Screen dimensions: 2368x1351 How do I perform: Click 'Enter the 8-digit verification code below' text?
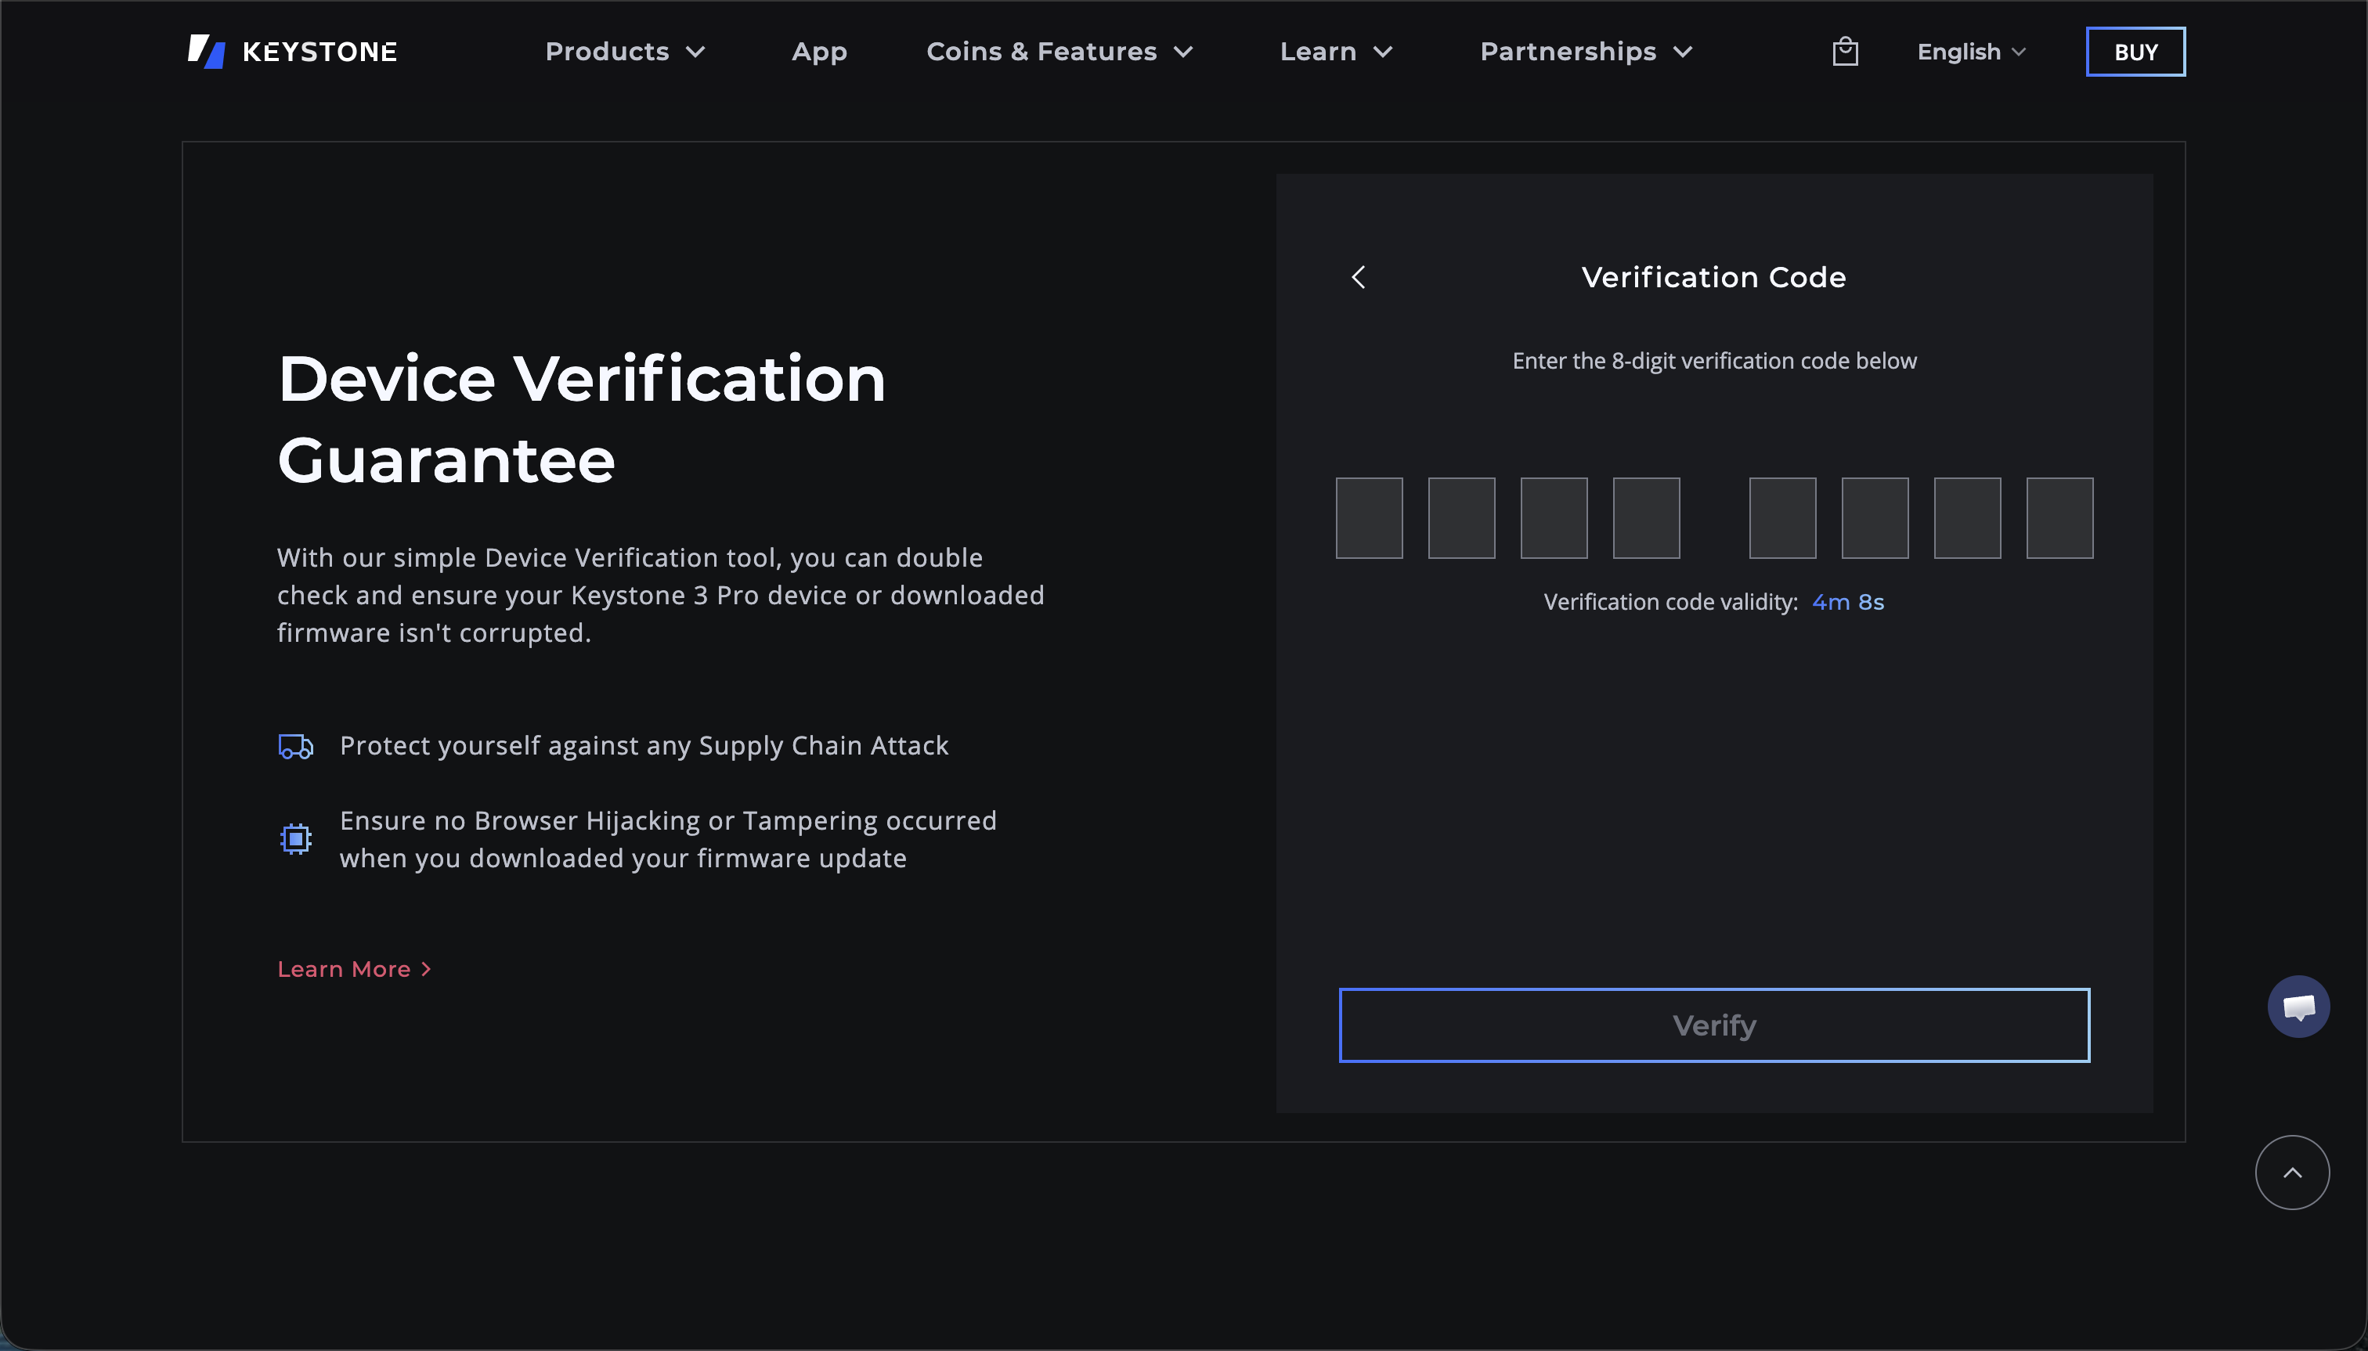click(1713, 360)
